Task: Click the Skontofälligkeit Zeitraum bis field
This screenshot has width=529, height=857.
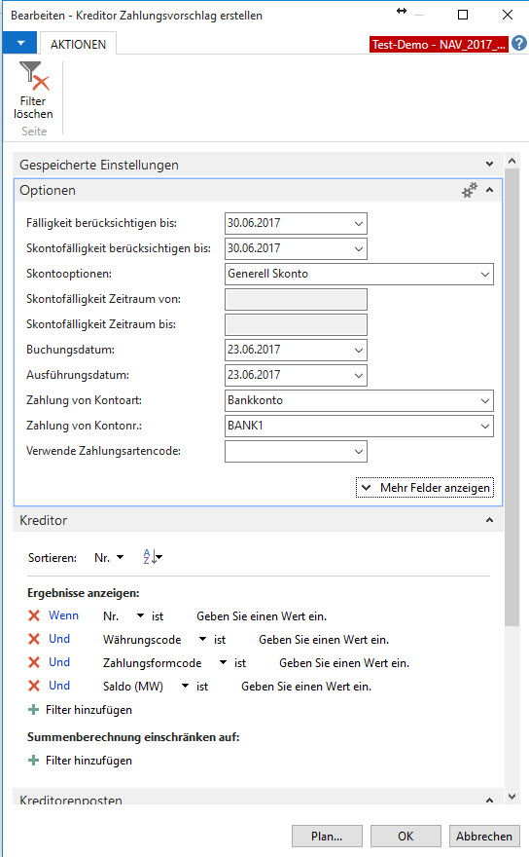Action: (x=296, y=324)
